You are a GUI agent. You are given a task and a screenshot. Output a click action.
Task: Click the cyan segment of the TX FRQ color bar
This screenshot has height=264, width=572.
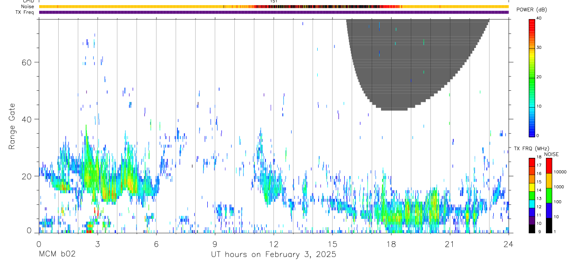click(x=532, y=204)
